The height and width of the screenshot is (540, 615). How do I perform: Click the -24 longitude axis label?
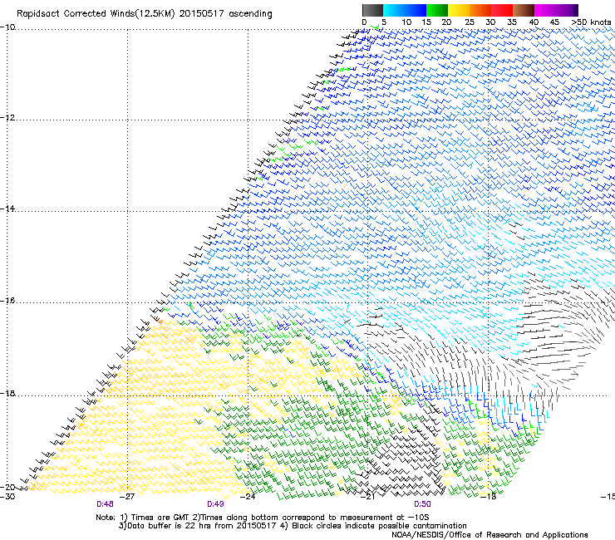click(x=248, y=497)
